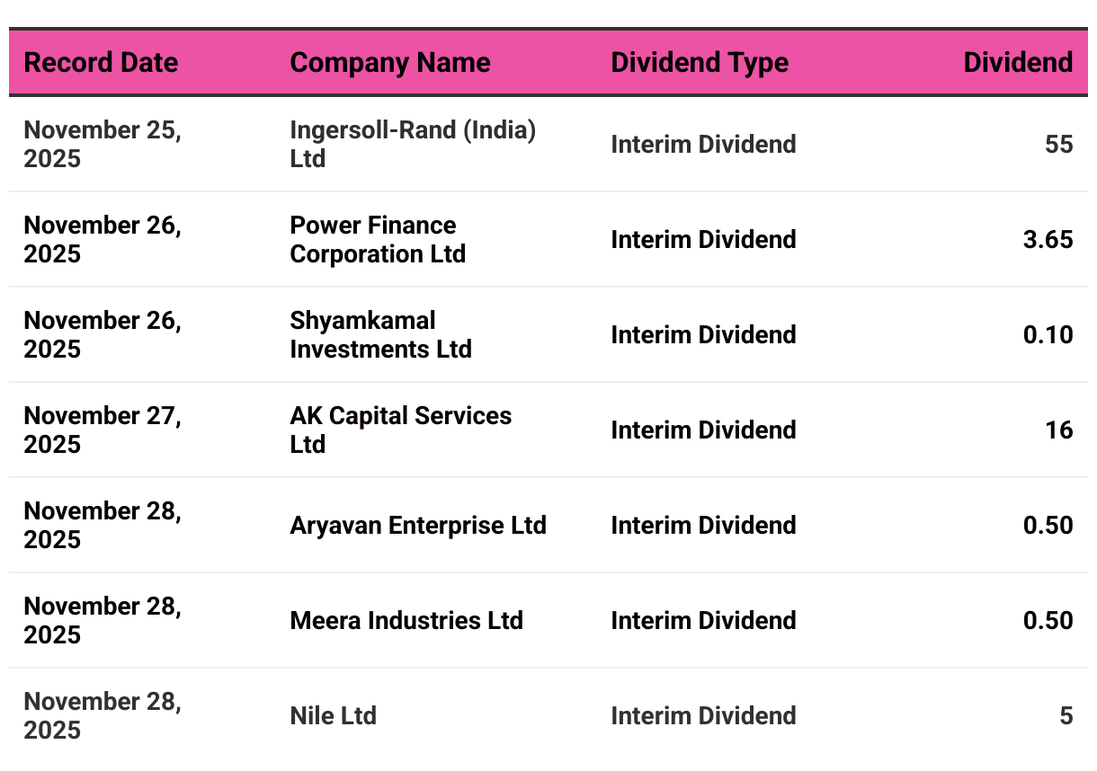Click the Company Name column header
Image resolution: width=1097 pixels, height=771 pixels.
pyautogui.click(x=390, y=63)
